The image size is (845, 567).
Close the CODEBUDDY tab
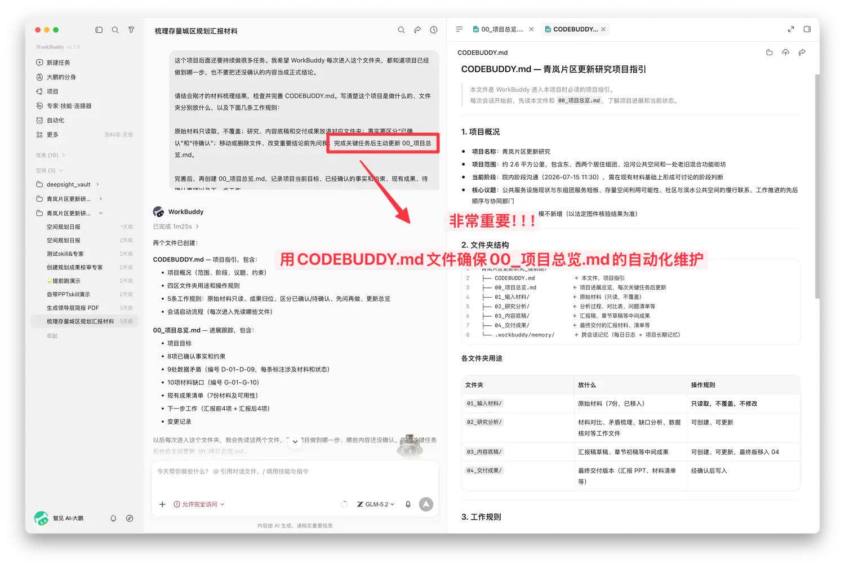[603, 29]
